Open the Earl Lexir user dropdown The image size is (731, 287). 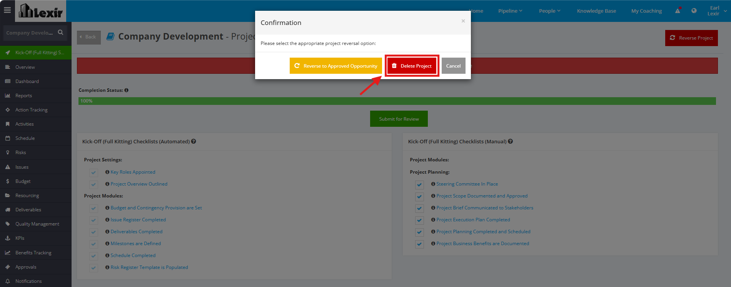pos(716,11)
